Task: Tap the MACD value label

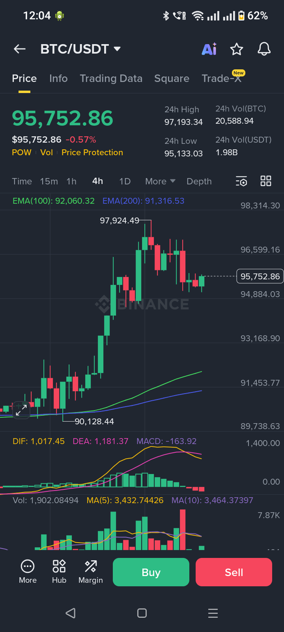Action: coord(166,441)
